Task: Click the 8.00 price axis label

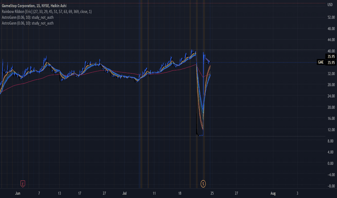Action: (331, 141)
